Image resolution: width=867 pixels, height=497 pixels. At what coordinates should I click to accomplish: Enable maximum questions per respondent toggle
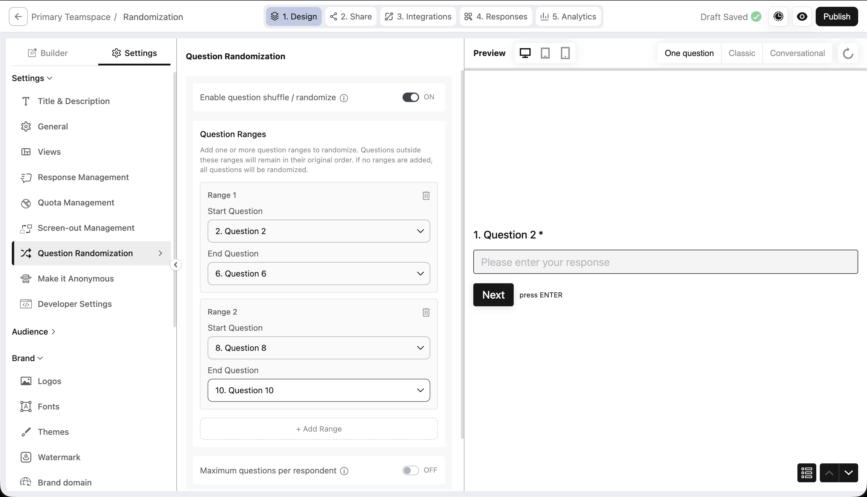click(x=410, y=470)
